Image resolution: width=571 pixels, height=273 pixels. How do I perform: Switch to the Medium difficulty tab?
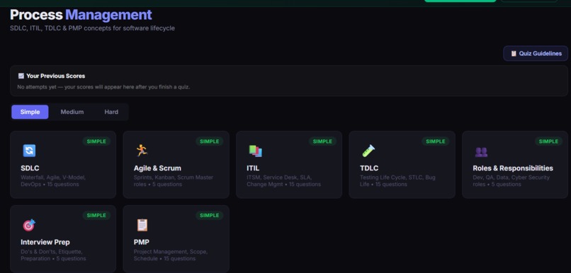(x=72, y=112)
